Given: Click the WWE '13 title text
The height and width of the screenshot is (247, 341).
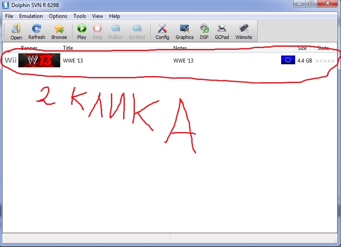Looking at the screenshot, I should (x=73, y=61).
